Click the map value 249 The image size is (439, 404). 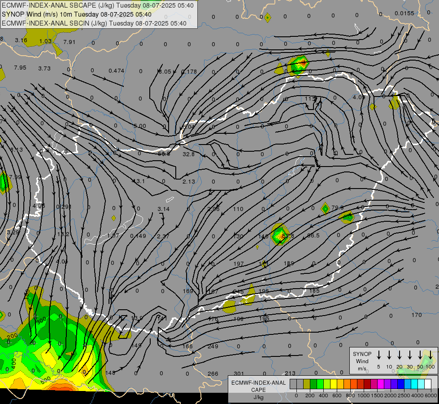coord(213,347)
